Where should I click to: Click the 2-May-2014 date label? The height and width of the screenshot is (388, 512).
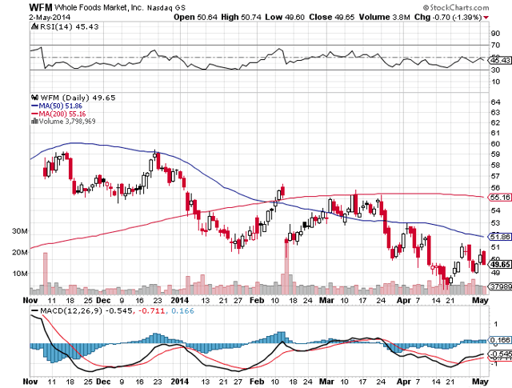coord(50,17)
